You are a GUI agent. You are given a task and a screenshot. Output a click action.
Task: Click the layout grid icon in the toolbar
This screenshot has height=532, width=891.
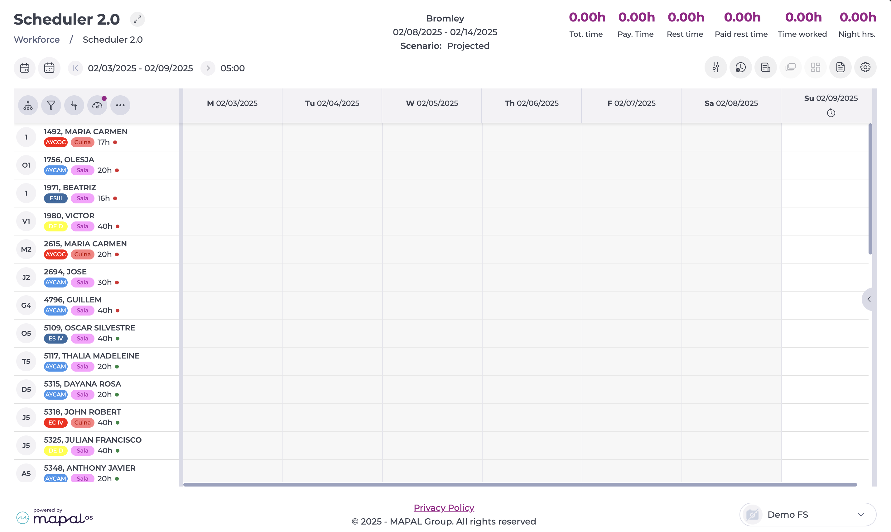click(815, 67)
